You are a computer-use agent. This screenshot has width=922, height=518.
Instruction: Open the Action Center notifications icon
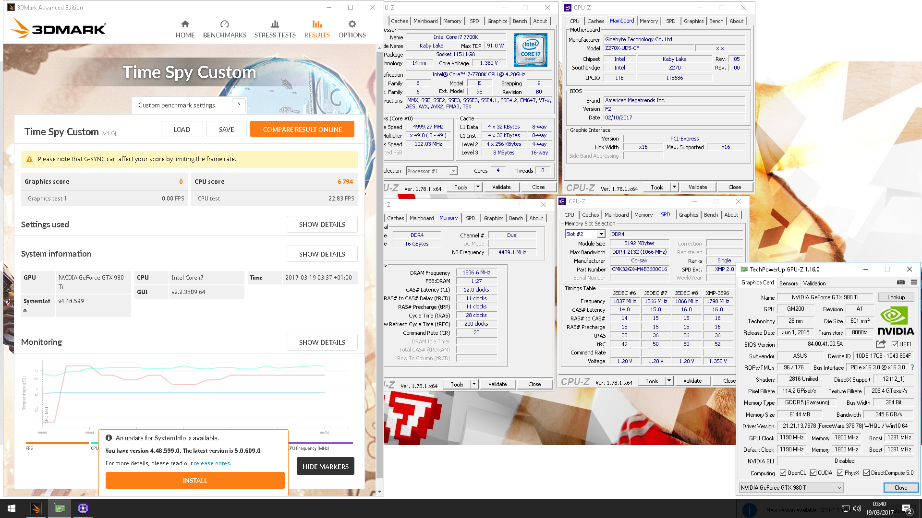pyautogui.click(x=907, y=509)
